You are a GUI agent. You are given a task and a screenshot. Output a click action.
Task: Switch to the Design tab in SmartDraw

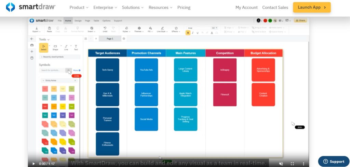coord(78,20)
